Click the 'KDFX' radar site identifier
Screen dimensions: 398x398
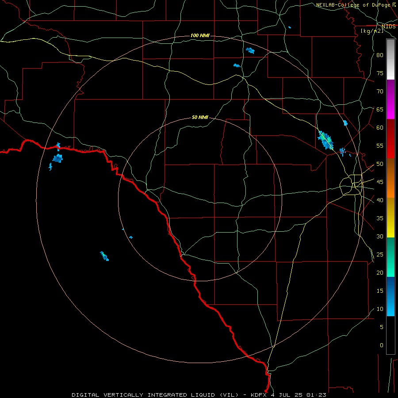tap(260, 395)
